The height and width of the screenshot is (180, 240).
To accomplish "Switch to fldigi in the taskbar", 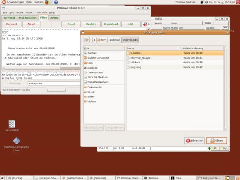I will point(183,178).
